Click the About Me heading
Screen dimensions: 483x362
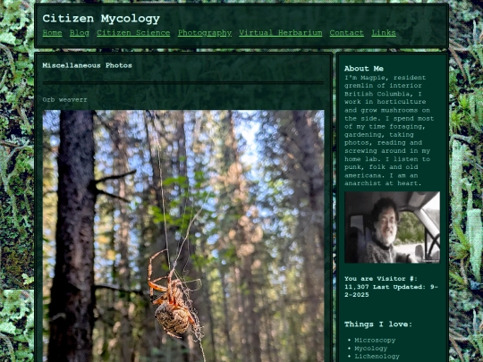(364, 68)
